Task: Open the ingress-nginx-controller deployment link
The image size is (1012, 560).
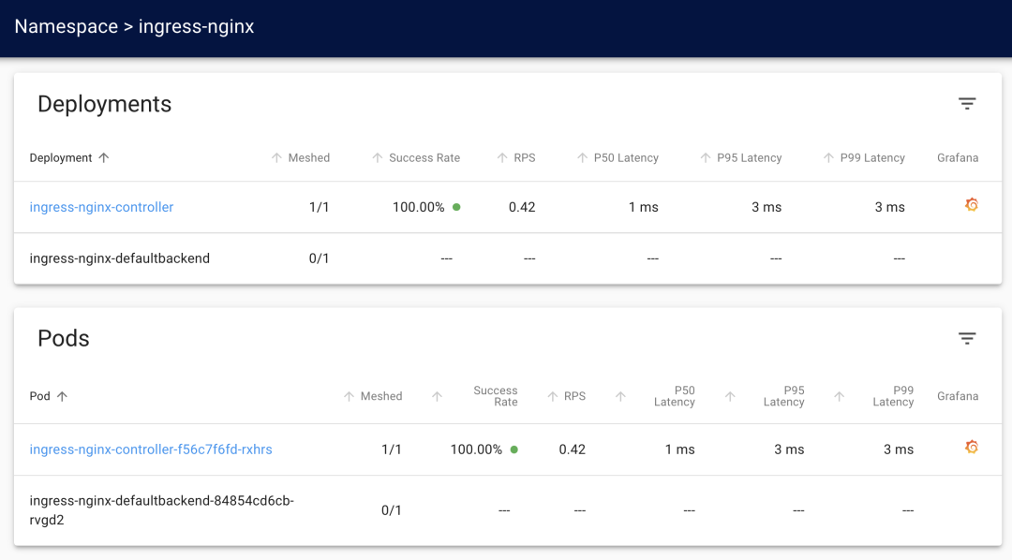Action: coord(101,207)
